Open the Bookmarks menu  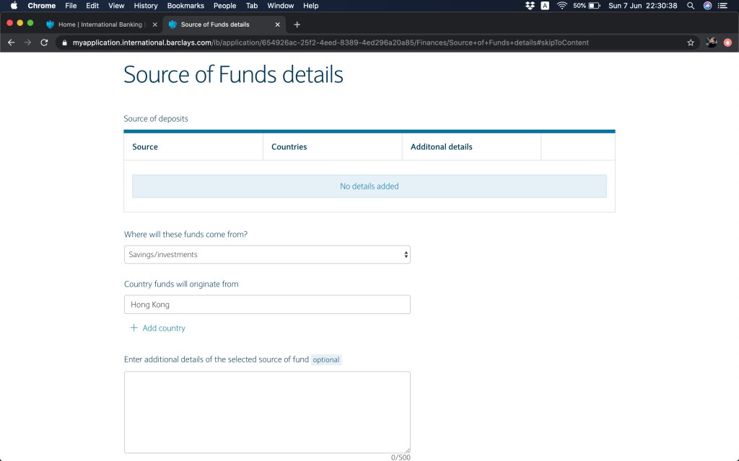tap(185, 6)
